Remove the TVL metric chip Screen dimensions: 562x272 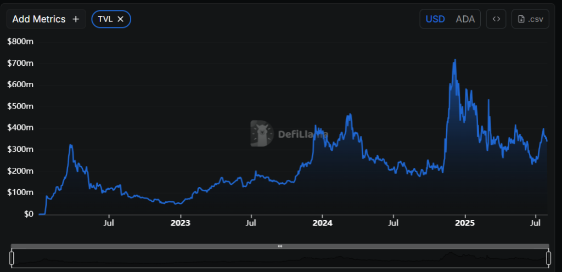pos(120,19)
